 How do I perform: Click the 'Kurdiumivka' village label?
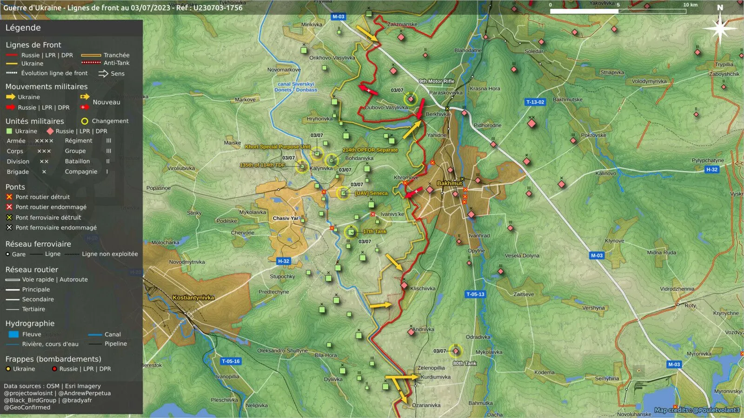(435, 377)
